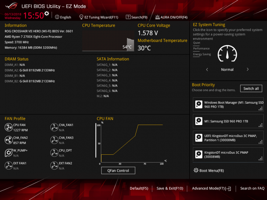Select the CPU FAN icon

click(9, 127)
